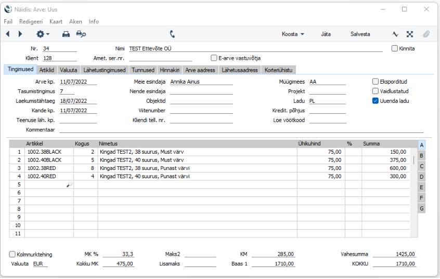Click the Tasumistingimus field
The image size is (440, 279).
click(x=67, y=91)
